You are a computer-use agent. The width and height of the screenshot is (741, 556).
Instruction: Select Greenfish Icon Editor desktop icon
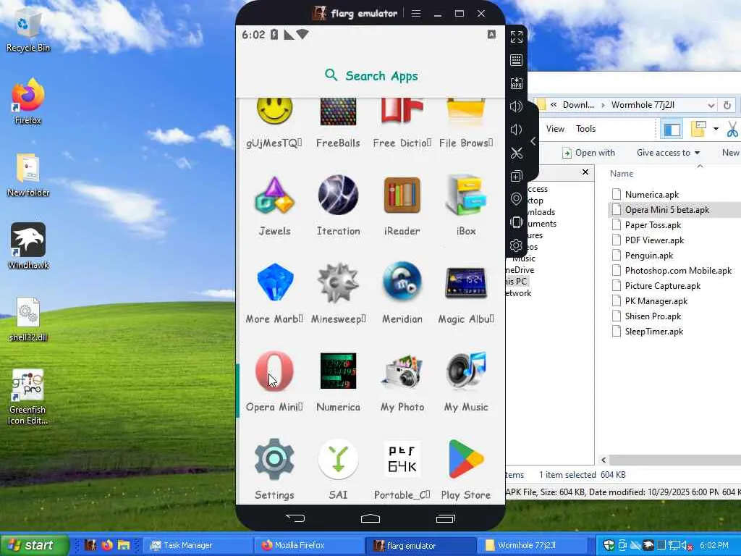coord(28,396)
